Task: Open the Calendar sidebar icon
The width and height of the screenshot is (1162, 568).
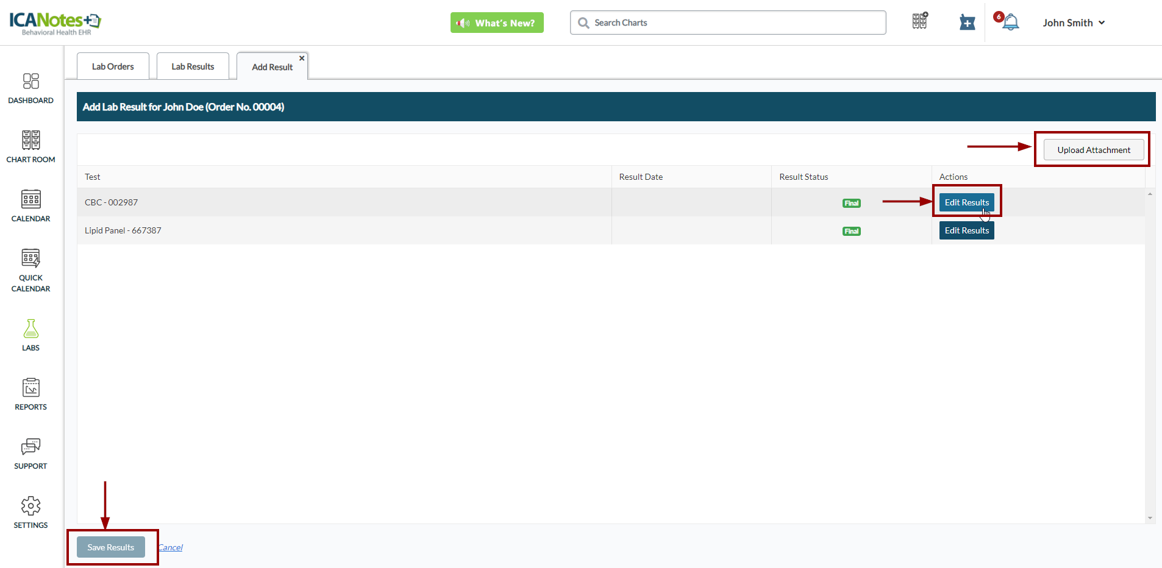Action: [x=30, y=206]
